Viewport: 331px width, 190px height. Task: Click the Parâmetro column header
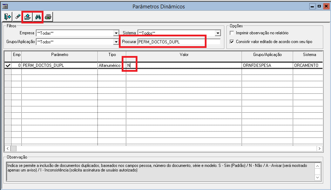[x=60, y=55]
